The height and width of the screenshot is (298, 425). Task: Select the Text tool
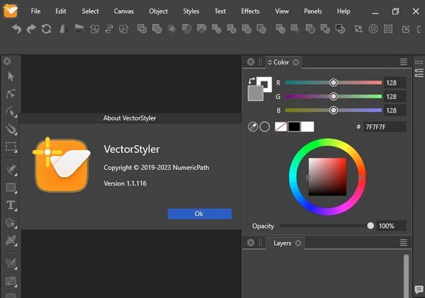pyautogui.click(x=11, y=205)
